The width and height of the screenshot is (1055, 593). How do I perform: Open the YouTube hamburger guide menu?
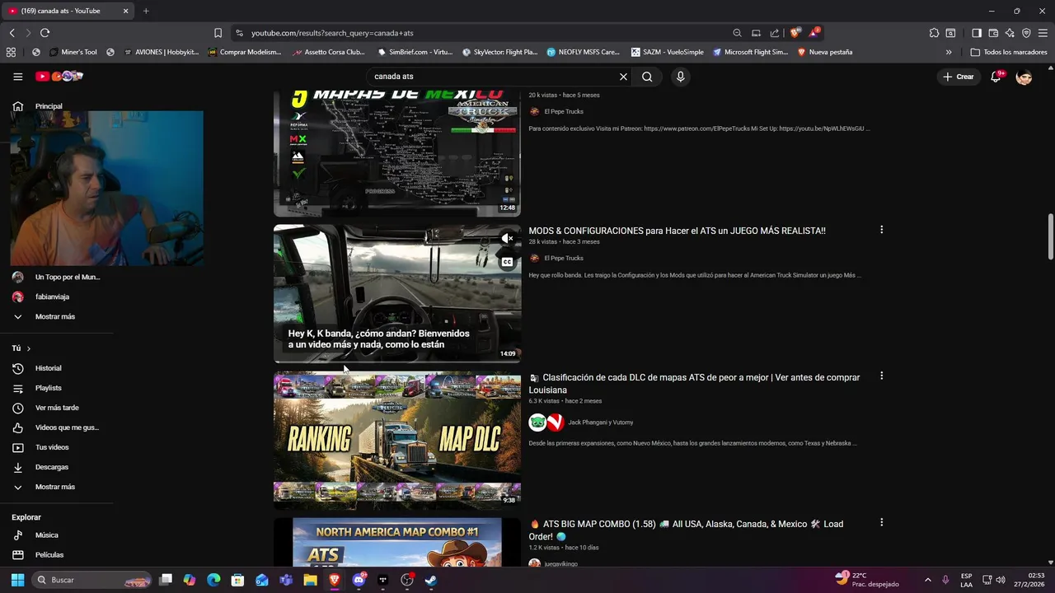point(17,77)
